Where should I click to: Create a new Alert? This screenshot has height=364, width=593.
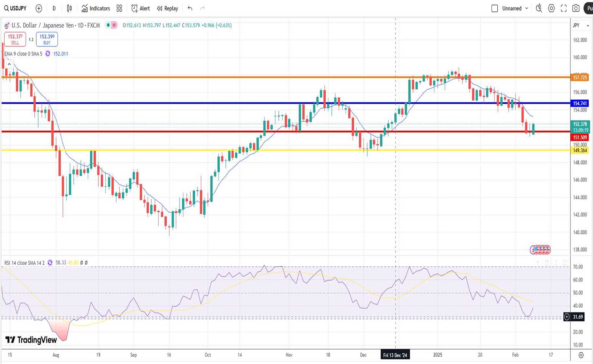(x=140, y=8)
